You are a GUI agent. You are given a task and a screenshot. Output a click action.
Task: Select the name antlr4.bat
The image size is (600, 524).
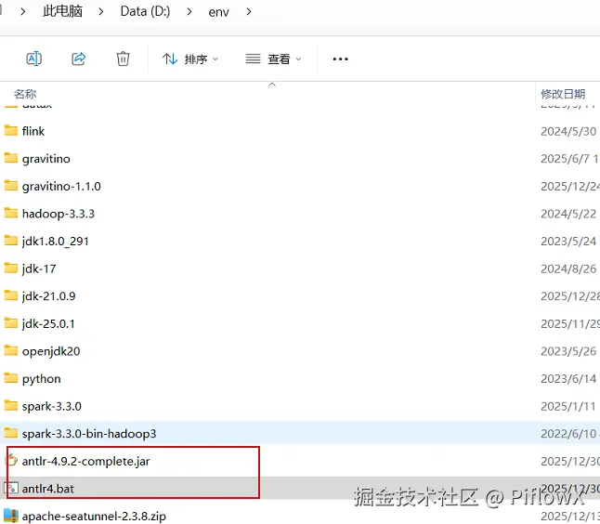47,489
